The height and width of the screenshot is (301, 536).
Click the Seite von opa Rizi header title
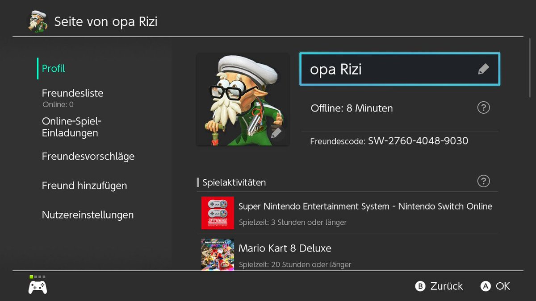[x=106, y=21]
